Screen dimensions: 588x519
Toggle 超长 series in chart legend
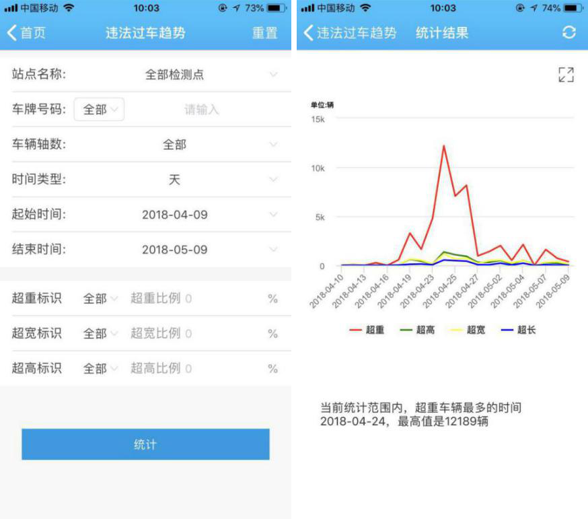tap(519, 330)
